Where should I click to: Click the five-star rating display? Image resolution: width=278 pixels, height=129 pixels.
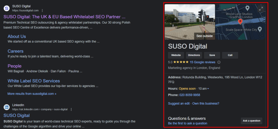click(x=181, y=62)
